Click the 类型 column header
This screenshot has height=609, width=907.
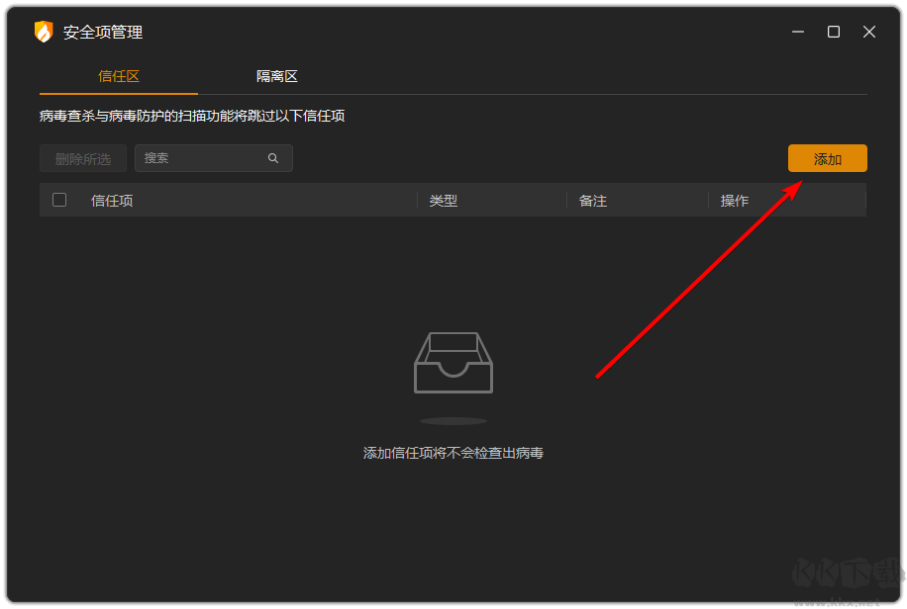pyautogui.click(x=444, y=200)
